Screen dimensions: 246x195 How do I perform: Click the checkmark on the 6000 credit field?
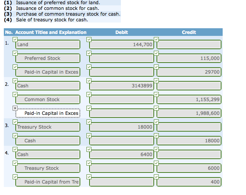click(x=156, y=163)
